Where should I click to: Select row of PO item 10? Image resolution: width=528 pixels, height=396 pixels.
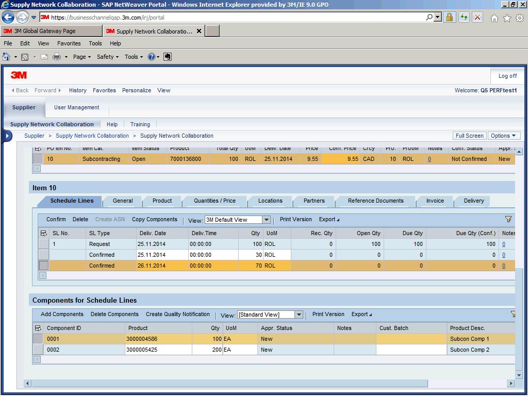point(38,159)
